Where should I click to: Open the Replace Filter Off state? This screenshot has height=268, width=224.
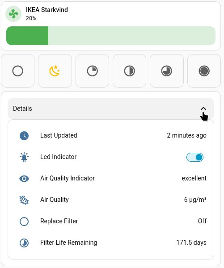(x=202, y=221)
